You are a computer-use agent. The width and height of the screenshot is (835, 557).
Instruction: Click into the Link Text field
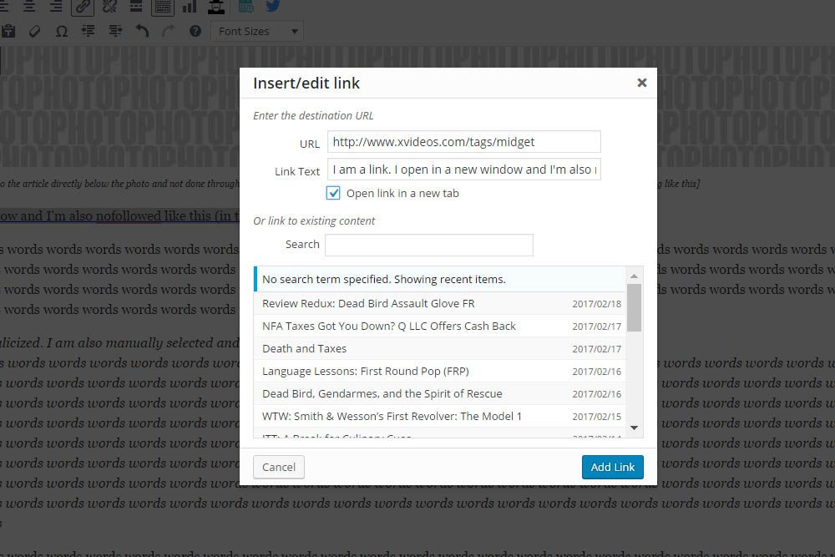463,170
